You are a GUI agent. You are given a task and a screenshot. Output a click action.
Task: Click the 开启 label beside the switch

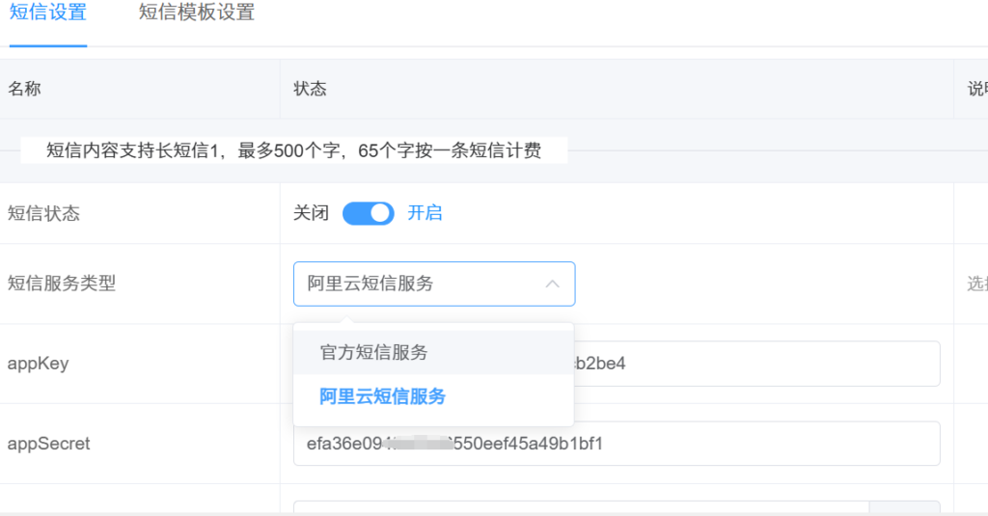point(425,213)
